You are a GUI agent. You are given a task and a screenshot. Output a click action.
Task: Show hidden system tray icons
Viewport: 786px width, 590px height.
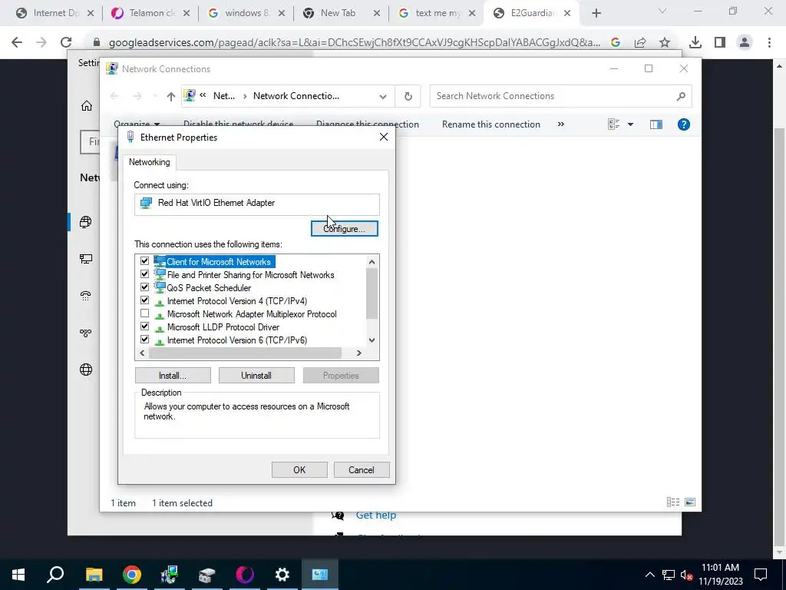[649, 575]
